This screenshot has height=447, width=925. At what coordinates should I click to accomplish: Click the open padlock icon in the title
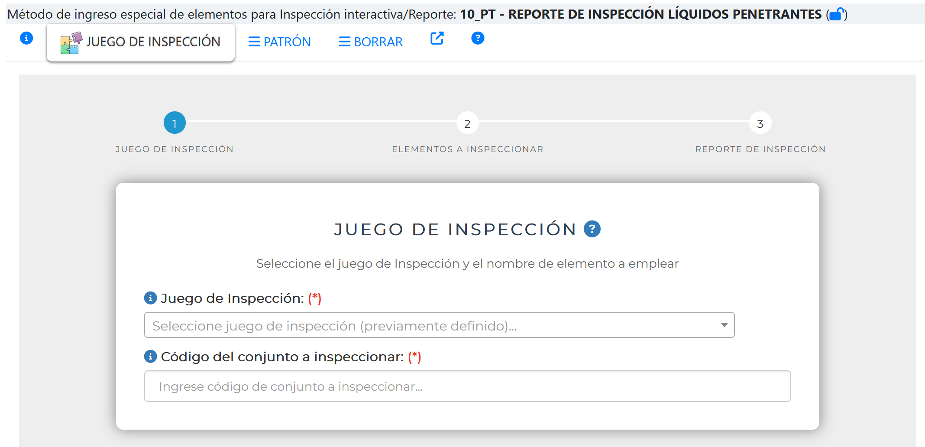(837, 14)
